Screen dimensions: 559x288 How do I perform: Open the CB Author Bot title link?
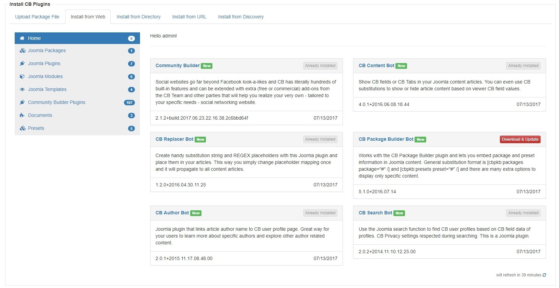point(172,213)
